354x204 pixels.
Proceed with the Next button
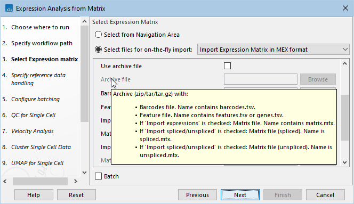tap(240, 195)
